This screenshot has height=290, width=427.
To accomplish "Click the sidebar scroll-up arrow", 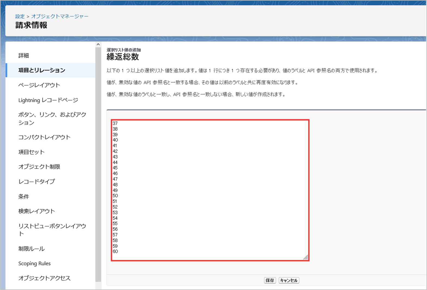I will (98, 45).
